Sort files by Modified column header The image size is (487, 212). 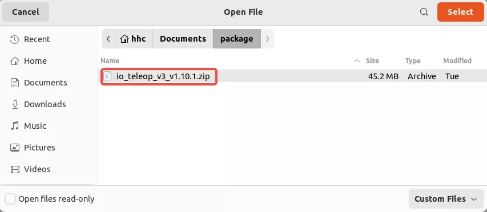457,61
